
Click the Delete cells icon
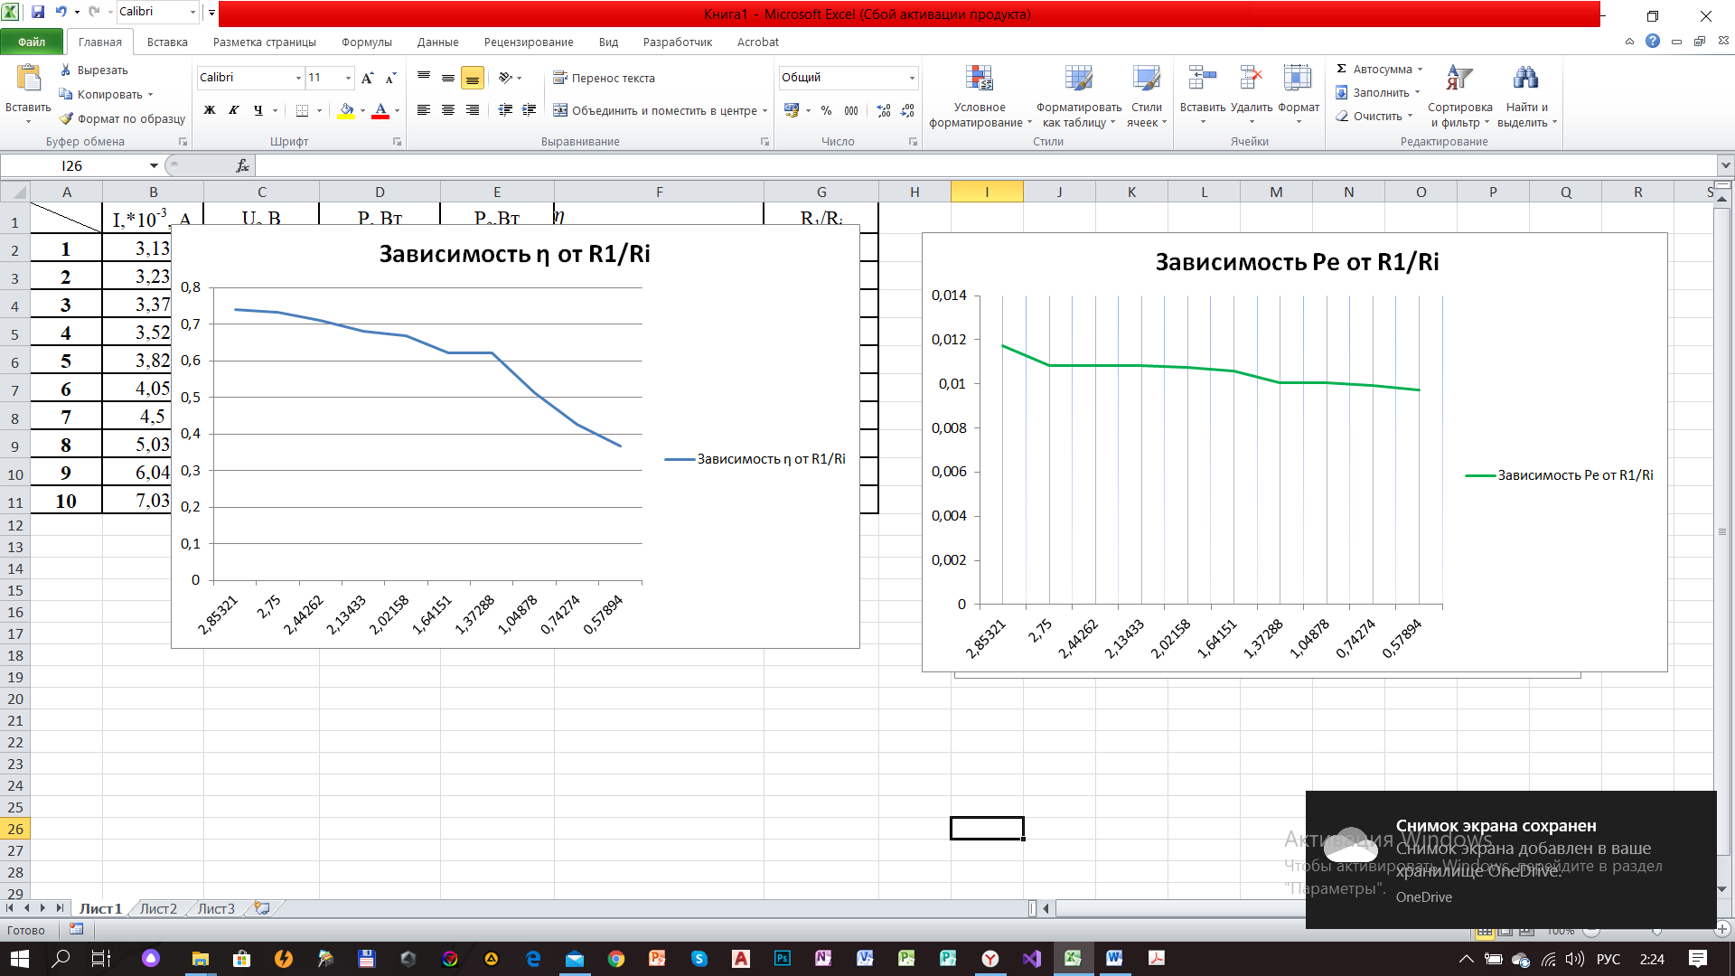tap(1252, 79)
